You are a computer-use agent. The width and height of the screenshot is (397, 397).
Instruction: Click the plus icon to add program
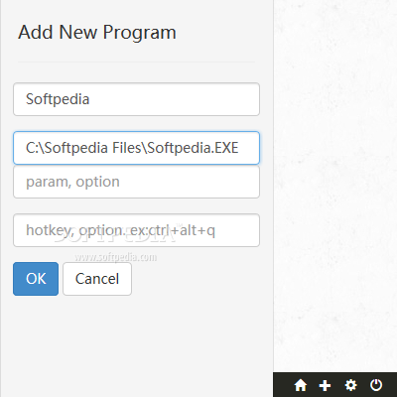pos(325,385)
